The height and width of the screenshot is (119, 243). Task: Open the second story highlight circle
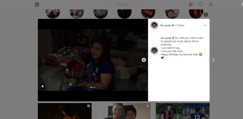(77, 14)
